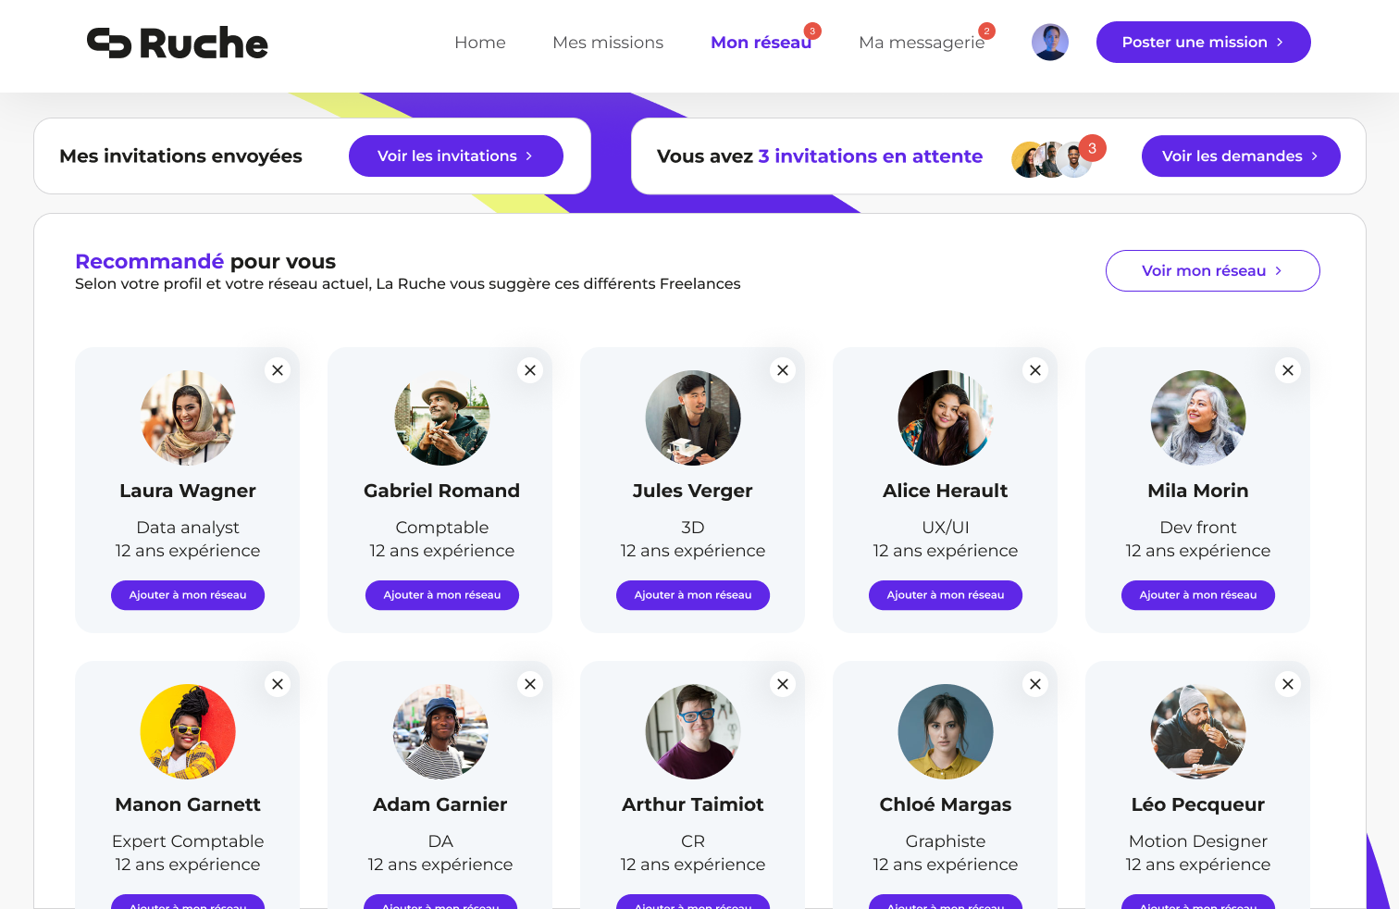
Task: Click the pending invitations avatar group
Action: (x=1053, y=159)
